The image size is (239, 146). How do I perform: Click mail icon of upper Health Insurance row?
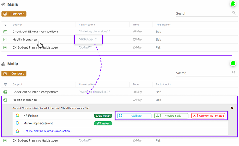(x=6, y=40)
